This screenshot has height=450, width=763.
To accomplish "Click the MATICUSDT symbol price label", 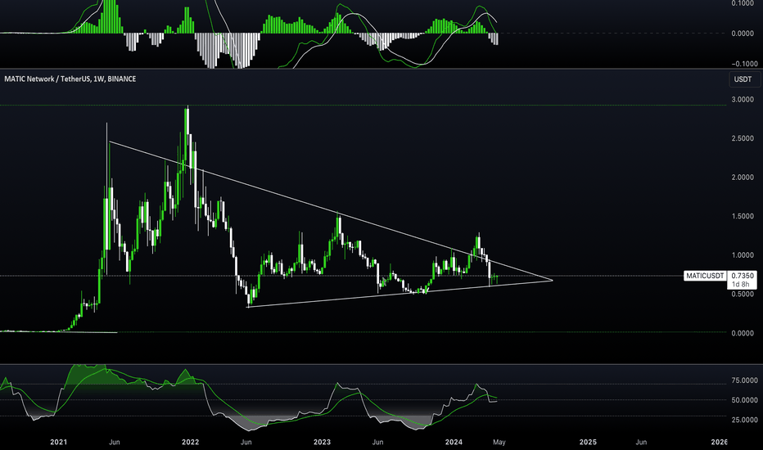I will (x=705, y=276).
